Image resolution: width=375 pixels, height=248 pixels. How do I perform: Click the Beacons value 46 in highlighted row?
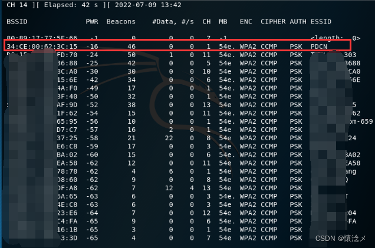[131, 45]
